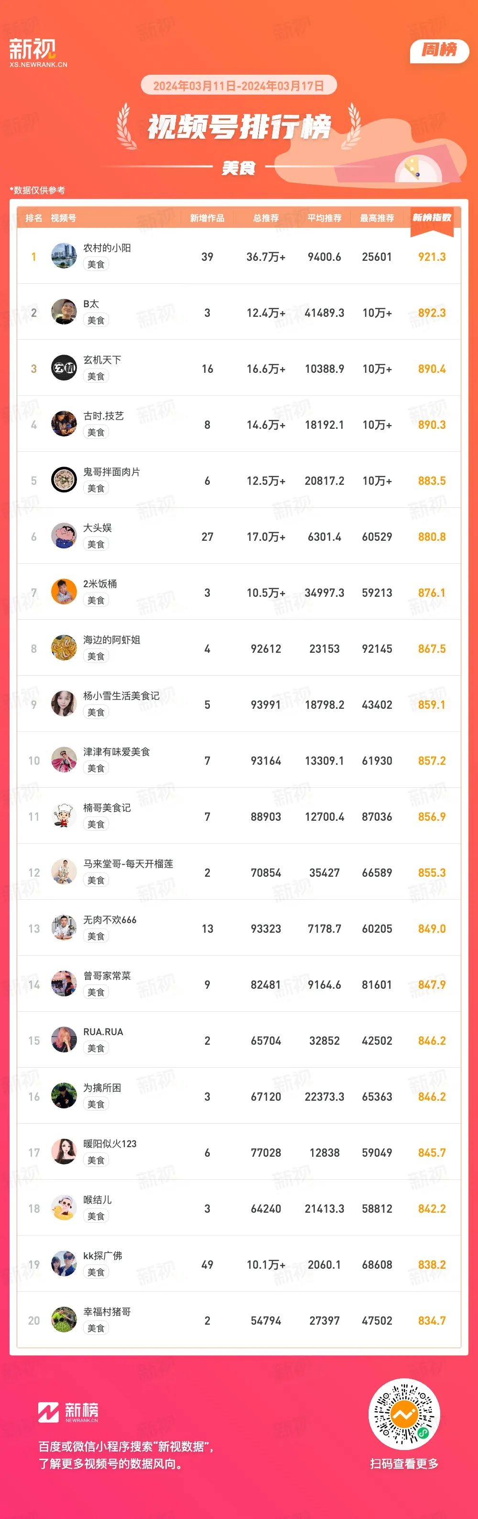478x1519 pixels.
Task: Click the 总推荐 column header
Action: point(266,218)
